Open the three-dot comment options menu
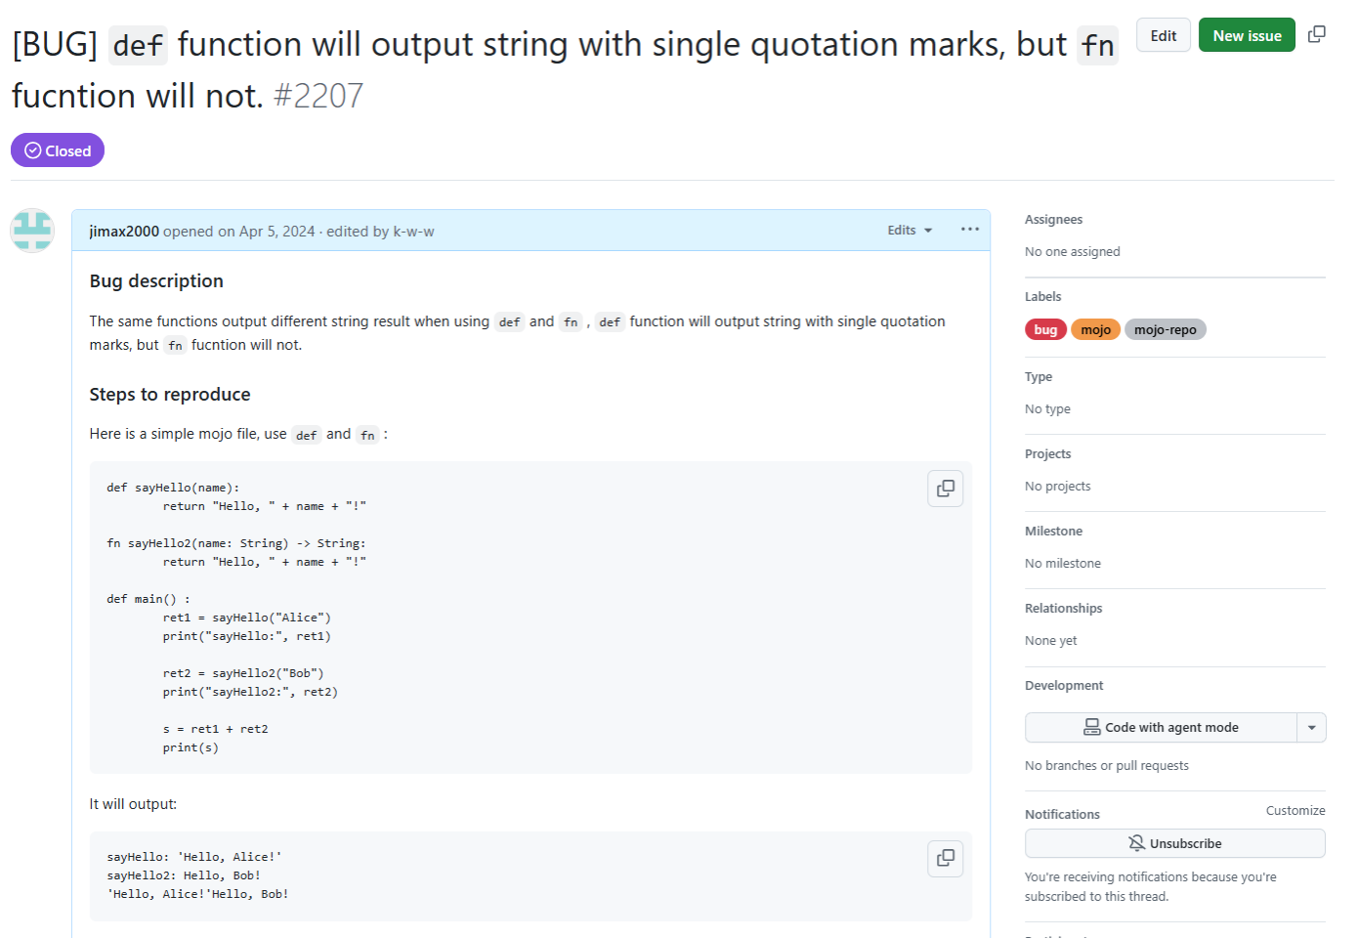The image size is (1358, 938). click(969, 230)
